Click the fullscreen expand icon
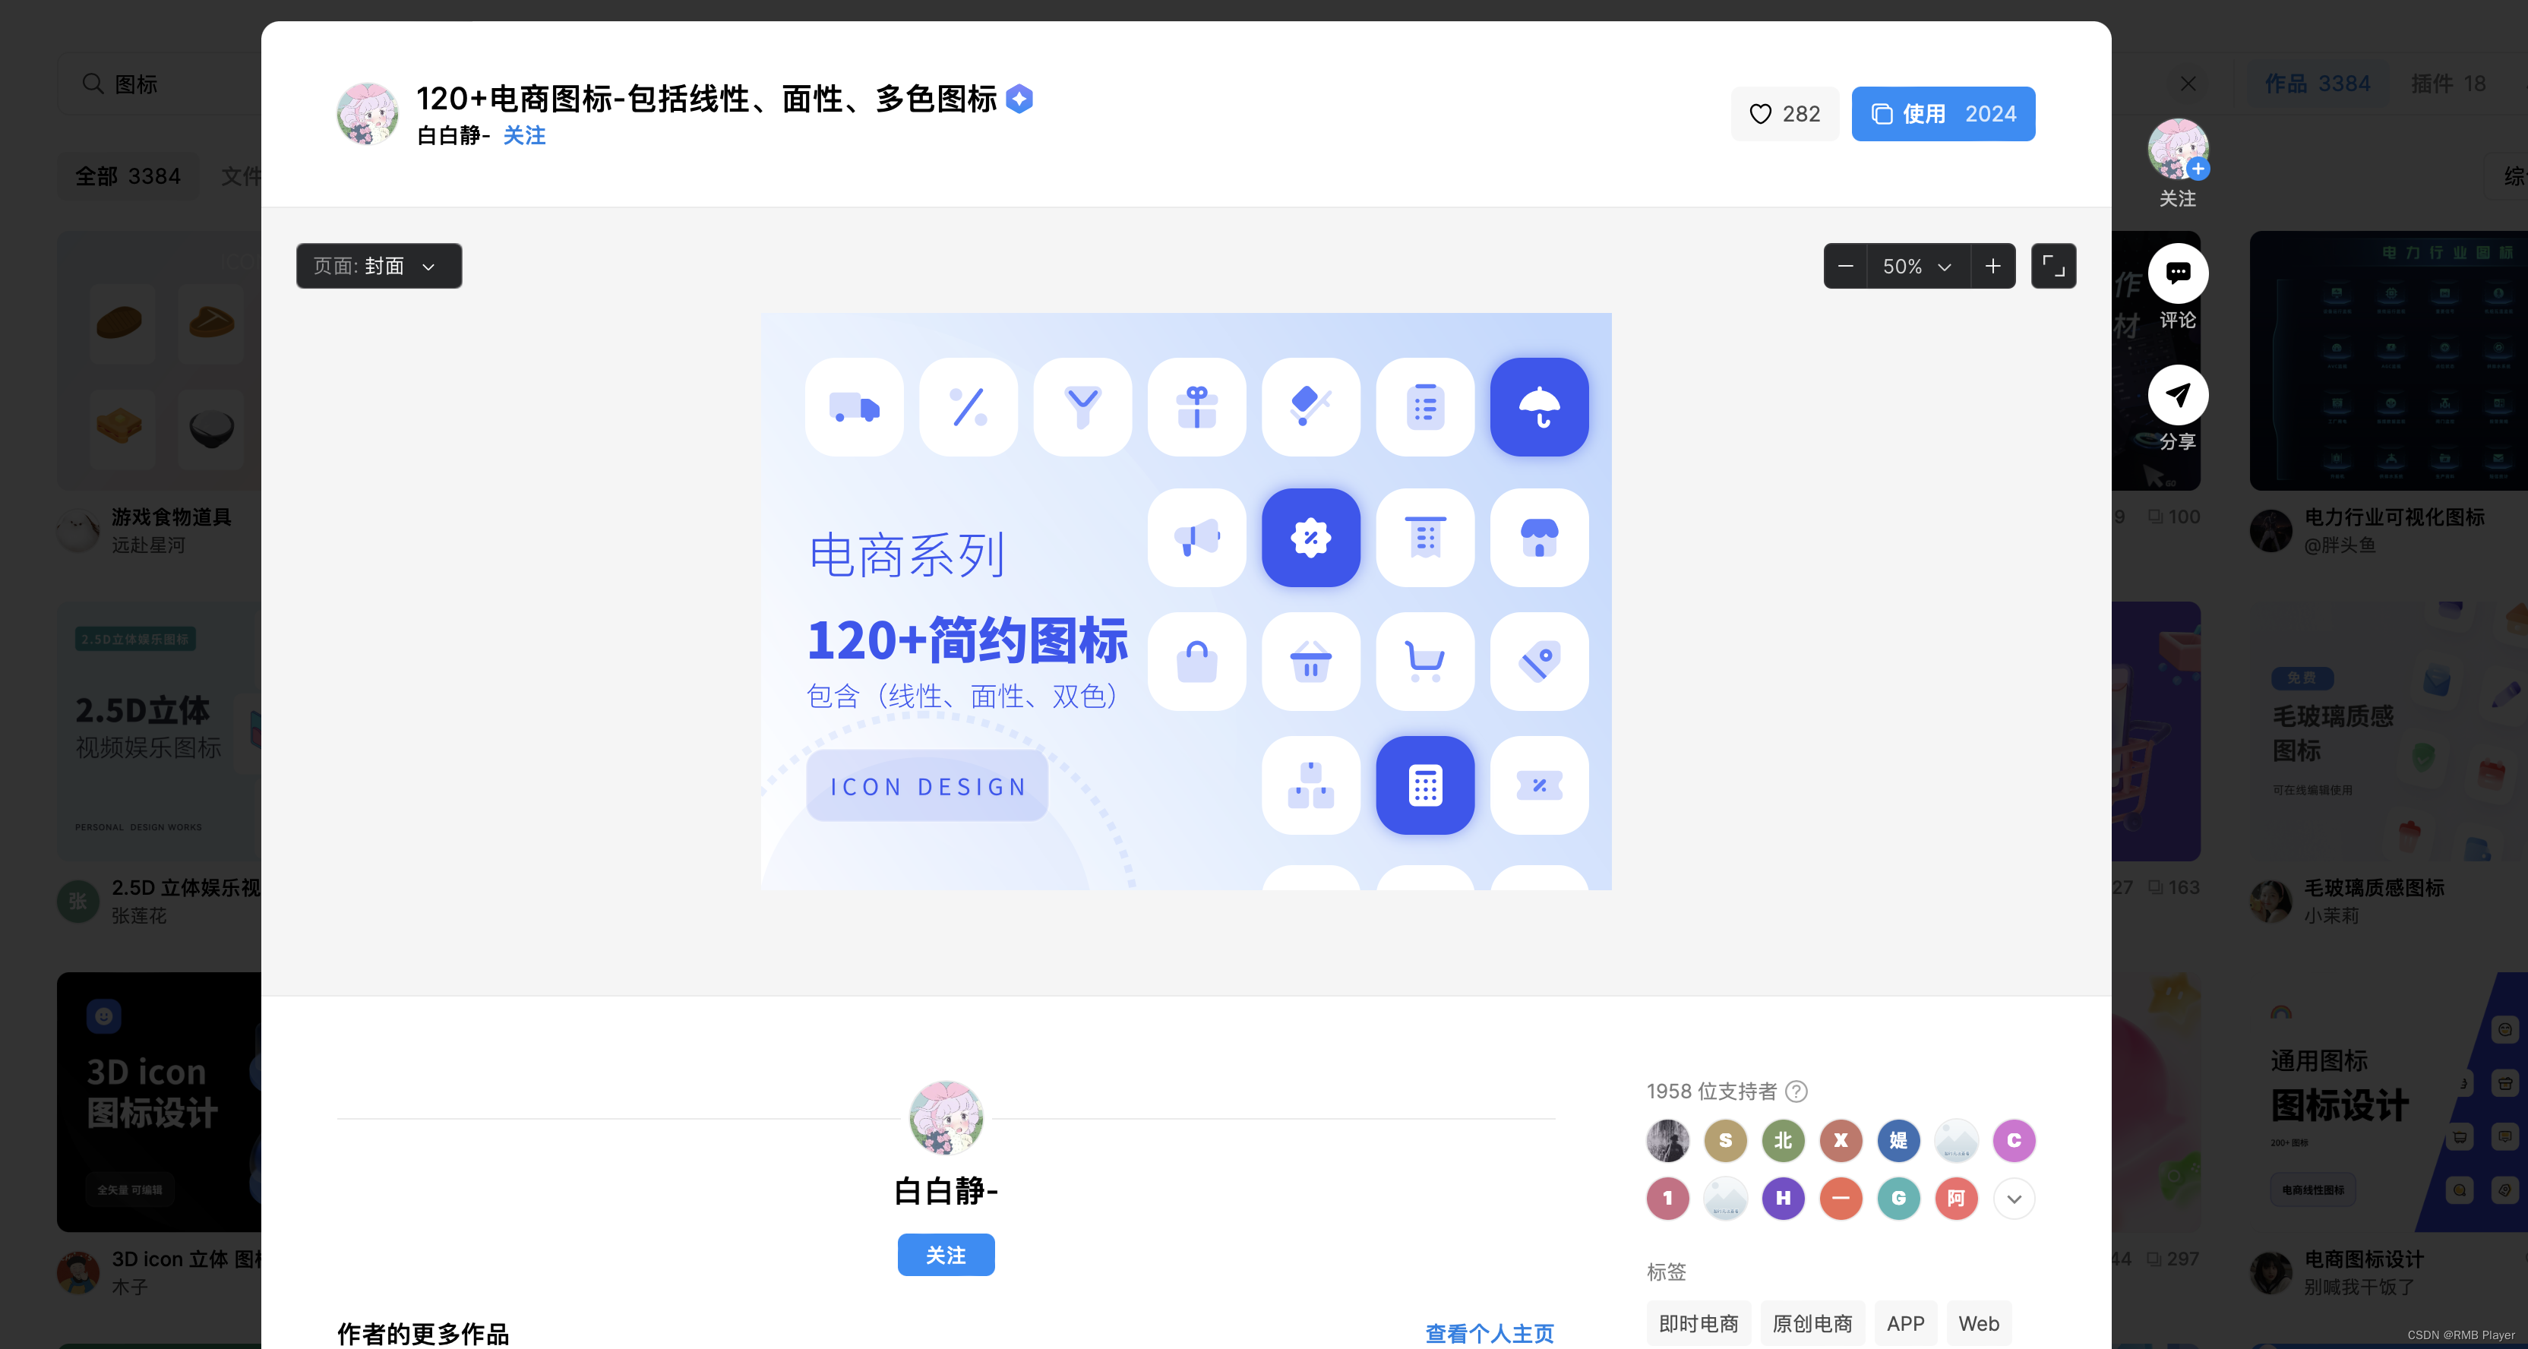 click(2053, 266)
